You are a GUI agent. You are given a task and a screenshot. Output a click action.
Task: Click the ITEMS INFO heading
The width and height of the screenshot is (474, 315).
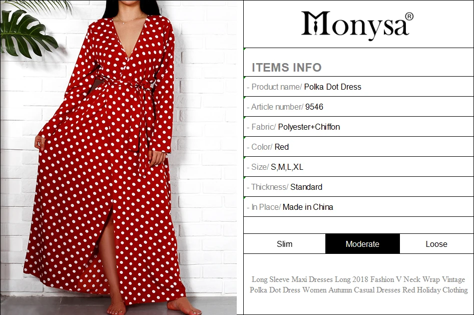point(287,68)
